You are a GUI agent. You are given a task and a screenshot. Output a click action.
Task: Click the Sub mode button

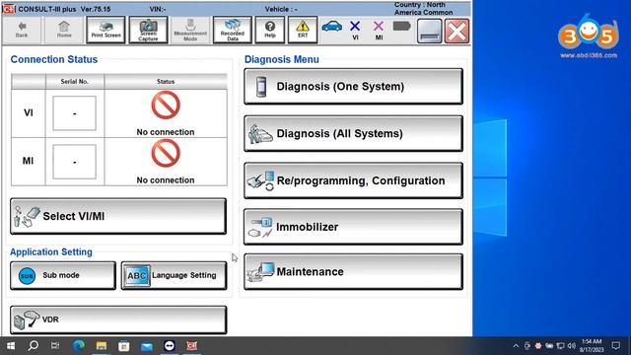tap(63, 276)
